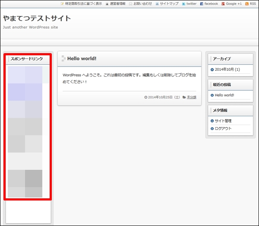This screenshot has height=226, width=259.
Task: Open the facebook text link
Action: click(x=211, y=3)
